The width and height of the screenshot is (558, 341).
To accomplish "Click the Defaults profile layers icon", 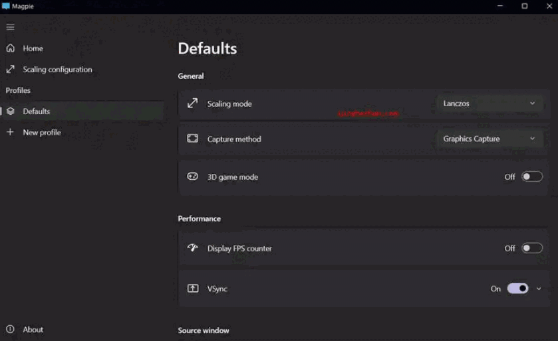I will 11,111.
